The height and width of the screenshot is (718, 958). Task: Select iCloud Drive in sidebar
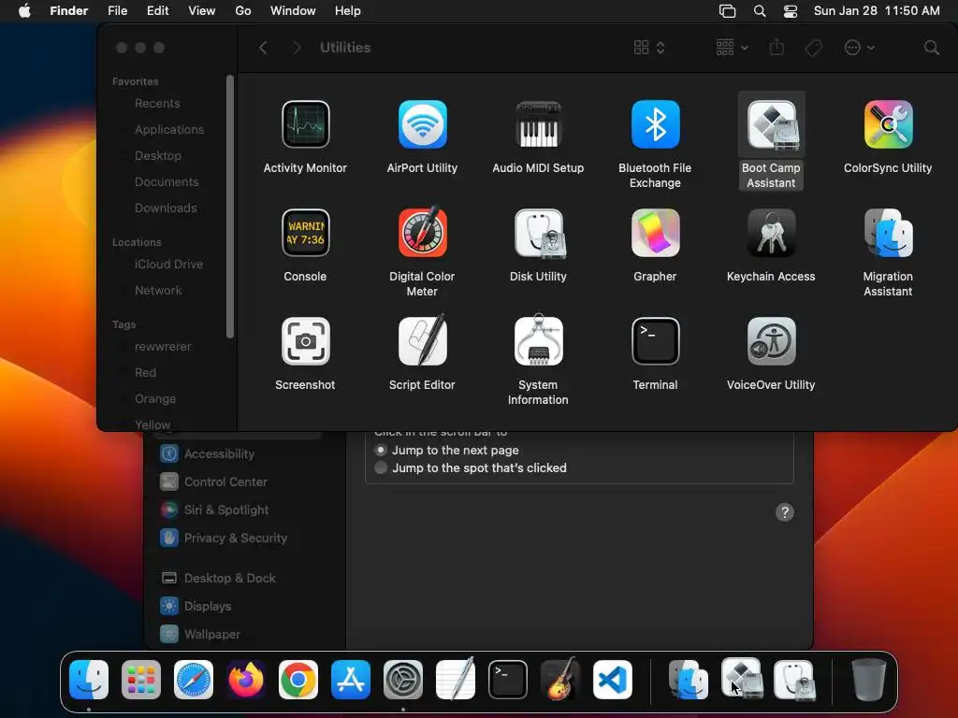pyautogui.click(x=168, y=265)
